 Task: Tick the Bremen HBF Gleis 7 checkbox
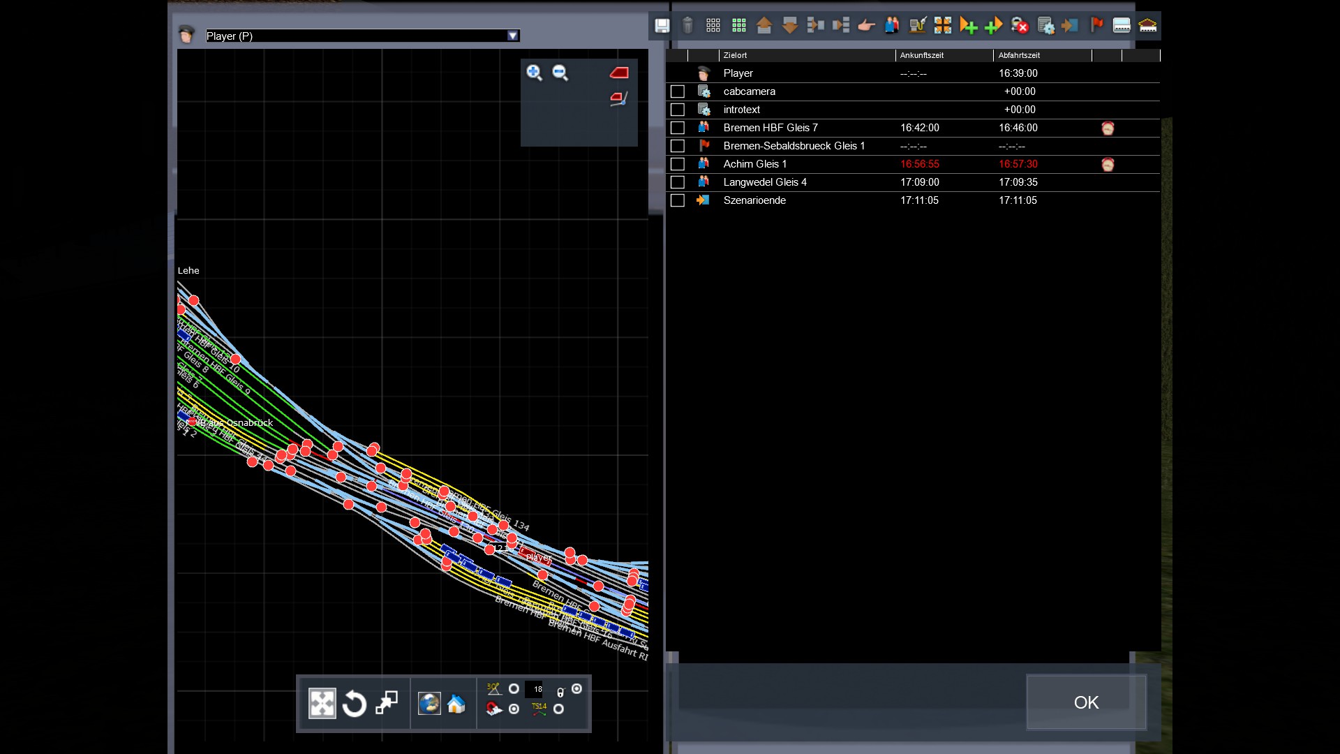coord(677,128)
